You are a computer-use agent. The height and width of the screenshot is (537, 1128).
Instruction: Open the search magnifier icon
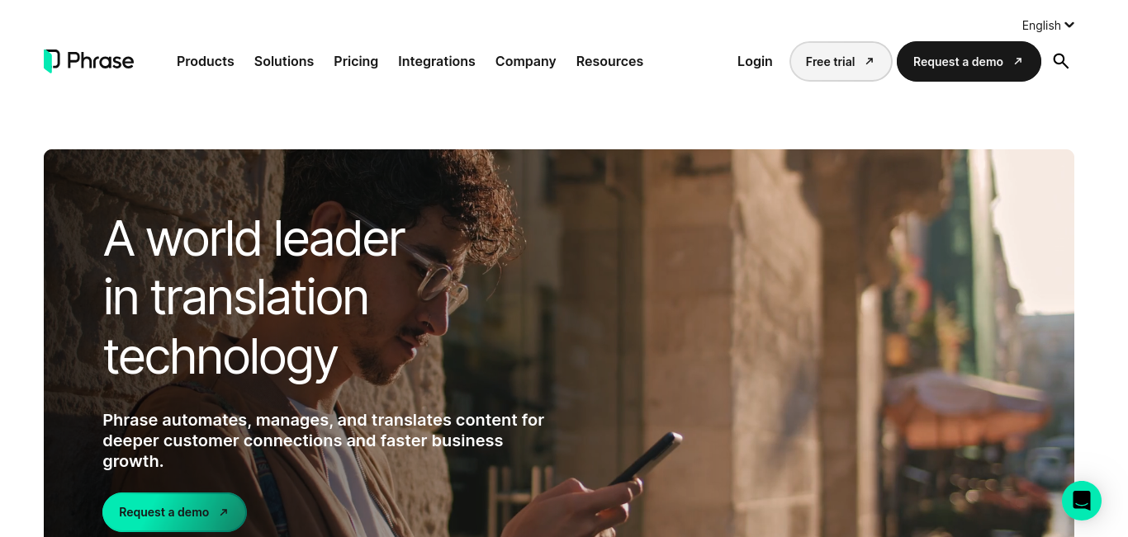point(1061,61)
